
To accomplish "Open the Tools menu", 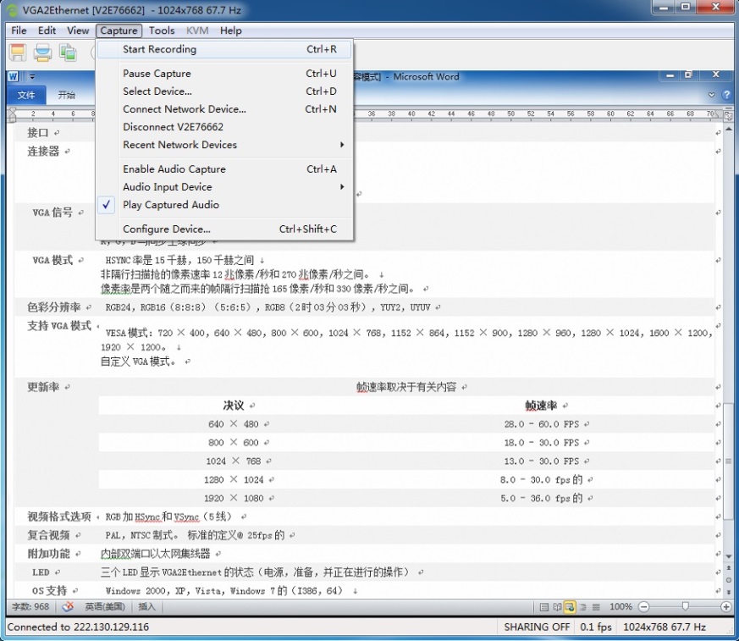I will pyautogui.click(x=162, y=30).
